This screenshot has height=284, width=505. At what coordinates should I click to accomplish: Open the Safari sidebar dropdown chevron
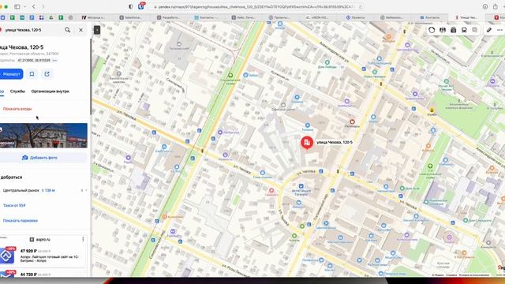tap(24, 7)
